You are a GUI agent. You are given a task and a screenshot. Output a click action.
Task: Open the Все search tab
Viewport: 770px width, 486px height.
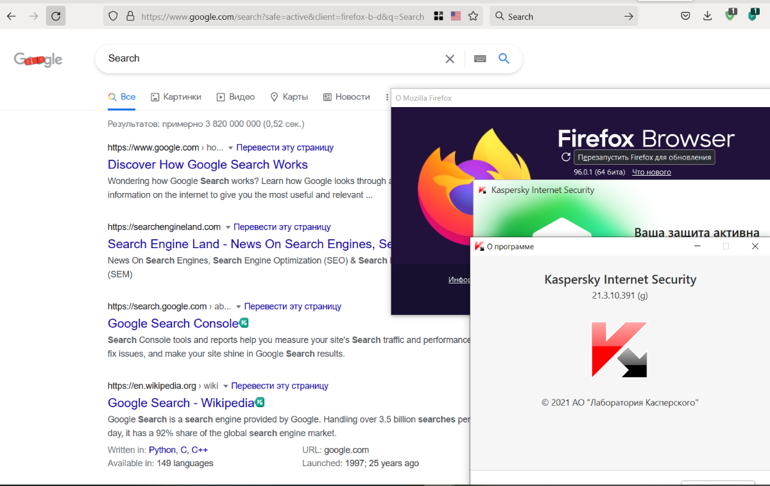[x=122, y=97]
